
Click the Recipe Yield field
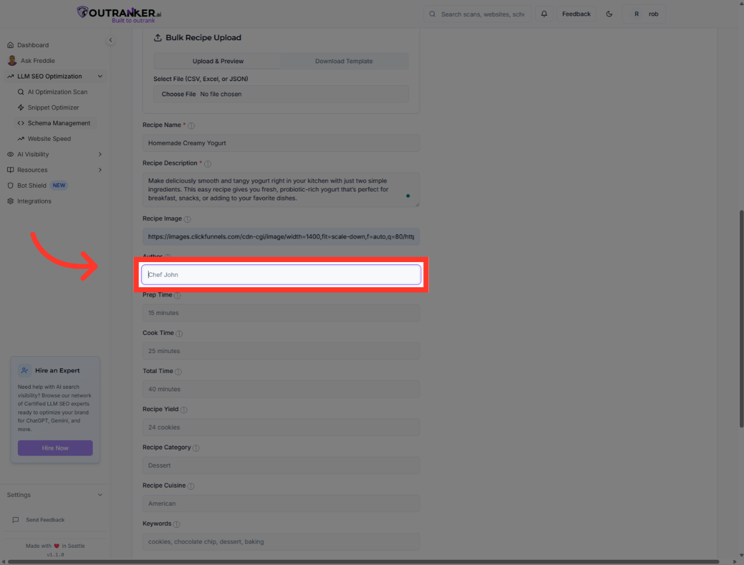pos(281,427)
